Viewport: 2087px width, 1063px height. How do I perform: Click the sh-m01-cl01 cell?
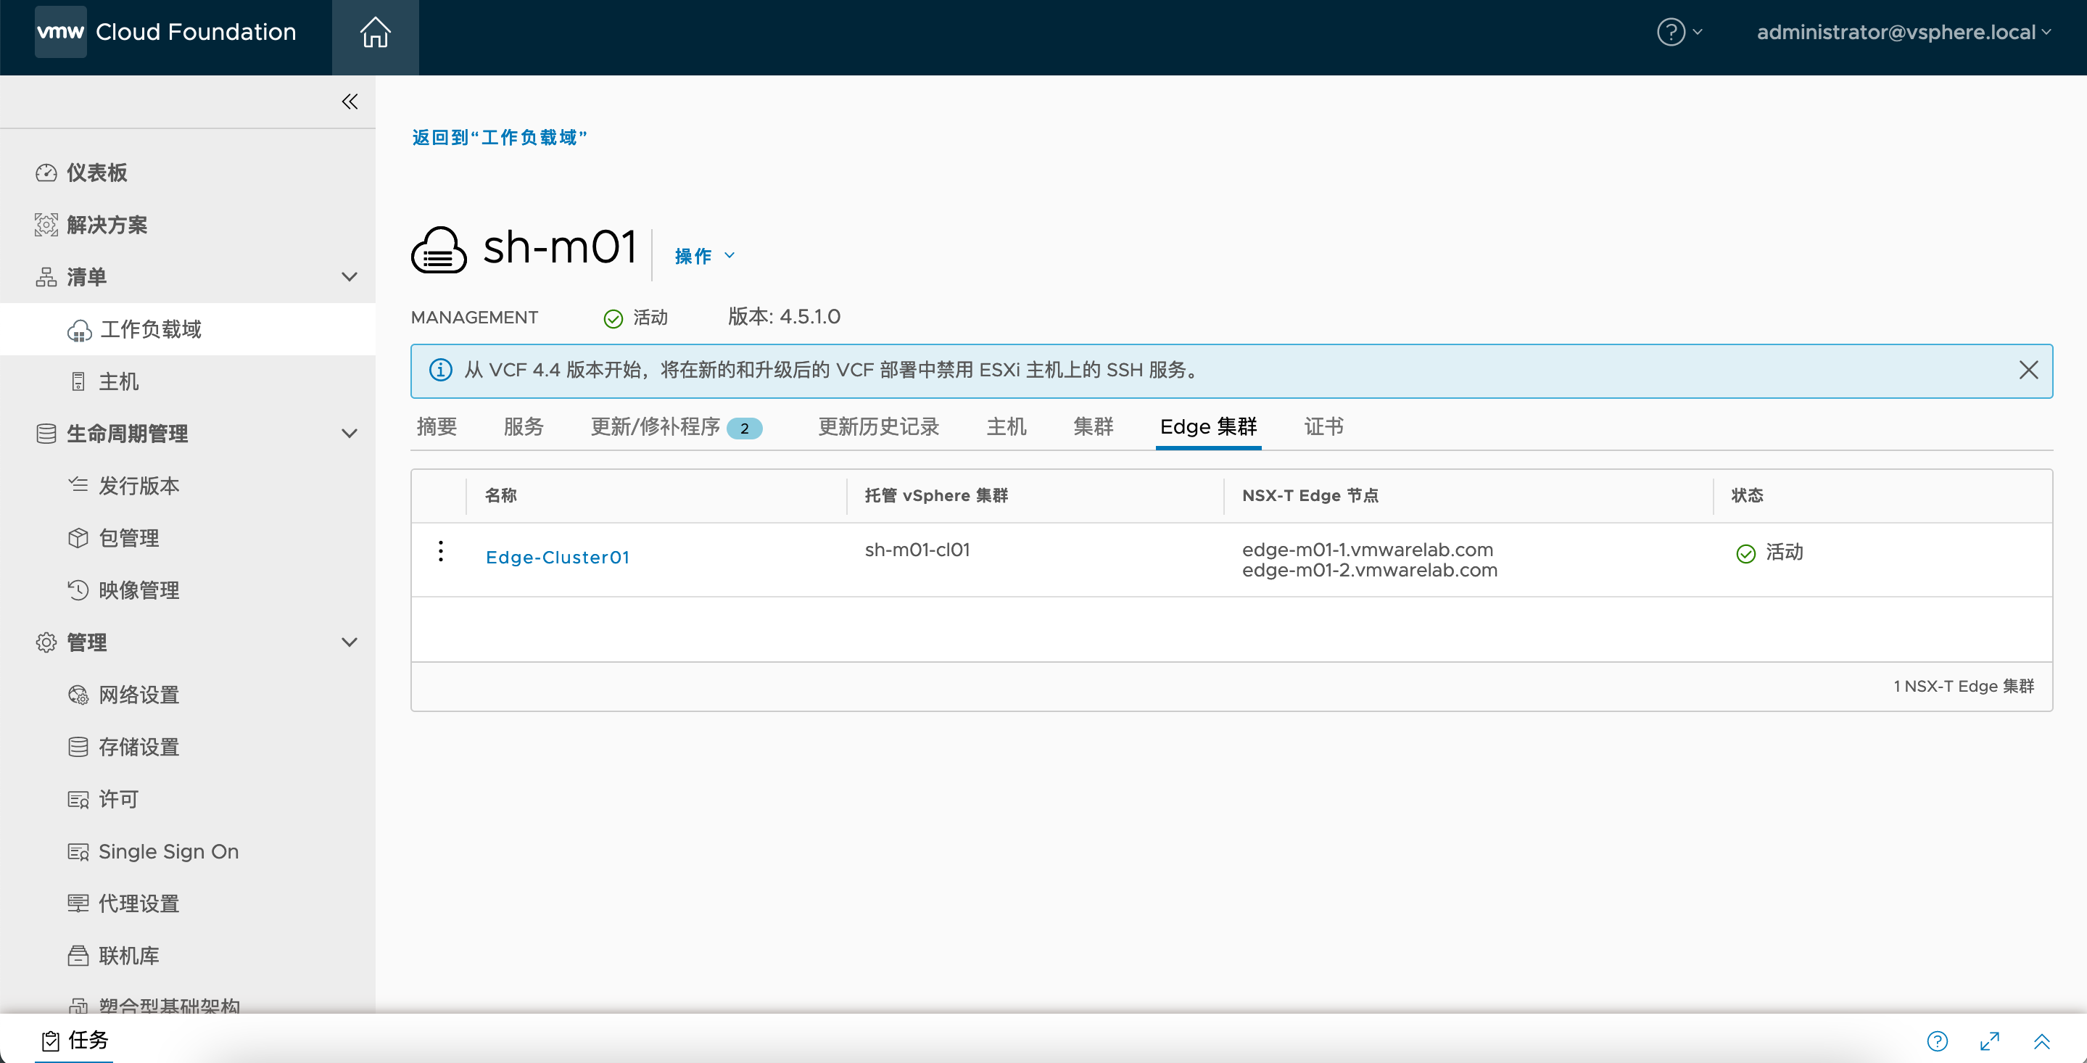pos(917,550)
